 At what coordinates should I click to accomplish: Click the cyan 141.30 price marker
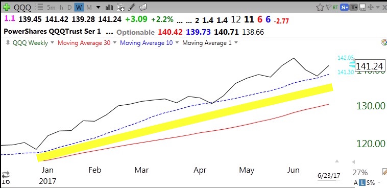(x=346, y=72)
